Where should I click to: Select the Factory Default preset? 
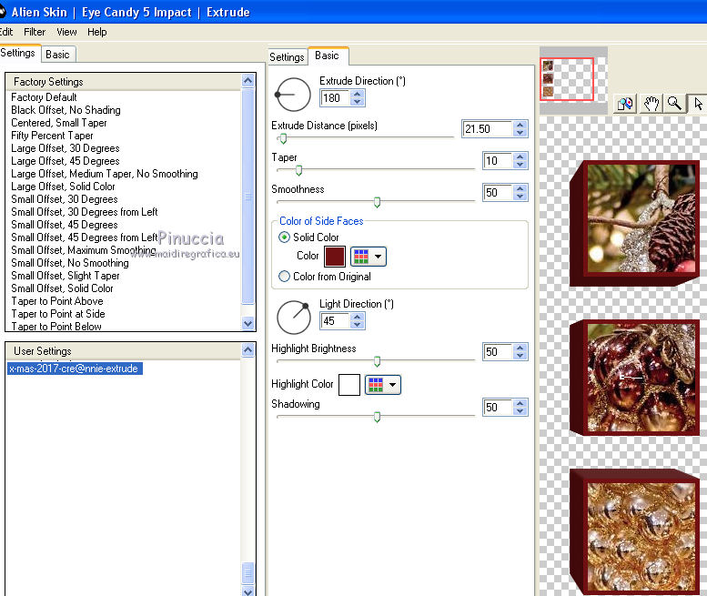point(44,97)
